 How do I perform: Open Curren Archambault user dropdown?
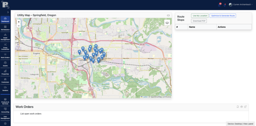[x=240, y=5]
